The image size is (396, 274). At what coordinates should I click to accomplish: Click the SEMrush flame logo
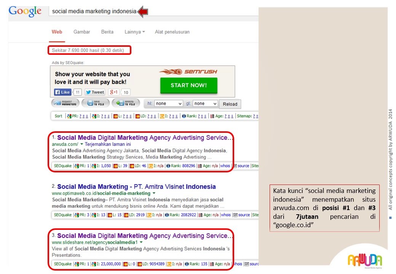point(188,72)
